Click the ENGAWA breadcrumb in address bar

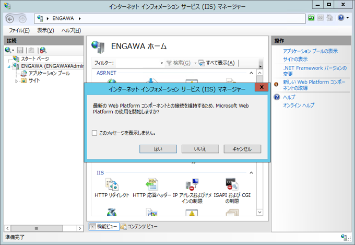tap(63, 18)
